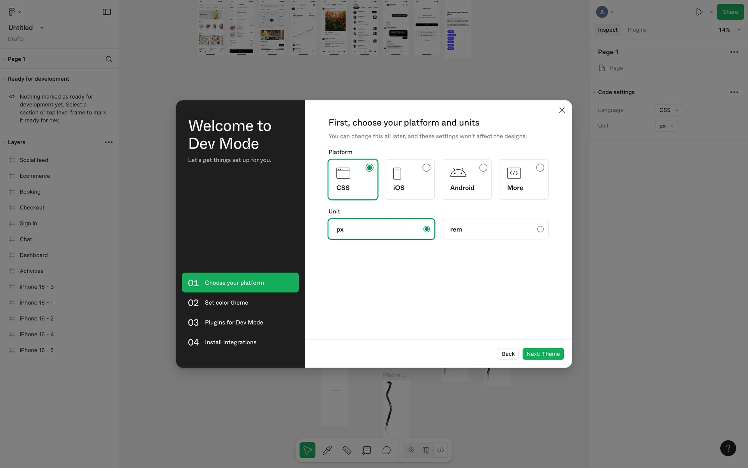
Task: Select the eyedropper tool in bottom toolbar
Action: (327, 450)
